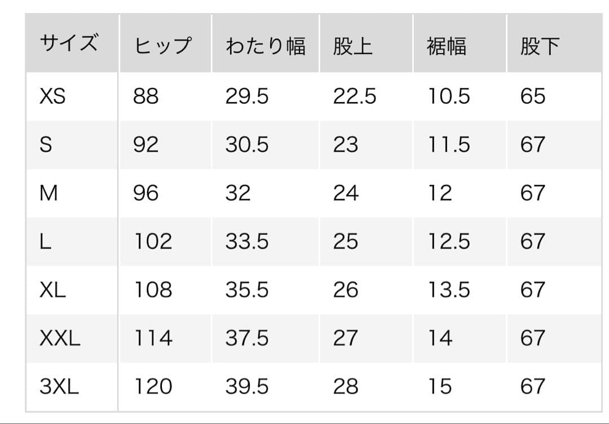Click the XS size row label
This screenshot has width=609, height=424.
52,96
